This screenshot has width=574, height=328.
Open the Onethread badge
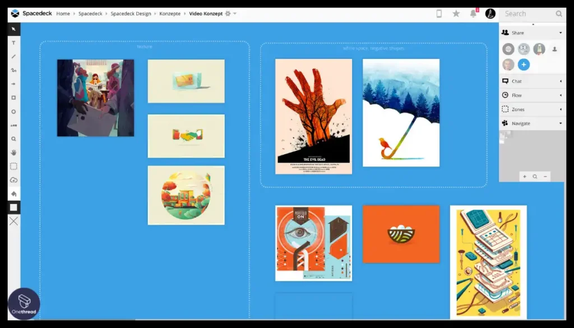(24, 304)
